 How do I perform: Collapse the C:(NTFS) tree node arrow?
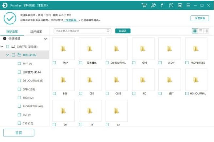[2, 47]
